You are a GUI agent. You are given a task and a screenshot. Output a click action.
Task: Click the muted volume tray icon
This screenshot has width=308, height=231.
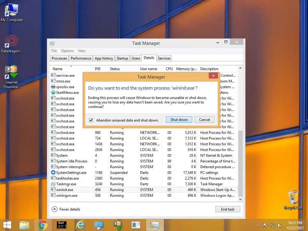280,225
